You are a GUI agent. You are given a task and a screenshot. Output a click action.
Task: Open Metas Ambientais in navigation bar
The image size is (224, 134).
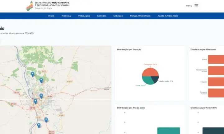tap(140, 16)
